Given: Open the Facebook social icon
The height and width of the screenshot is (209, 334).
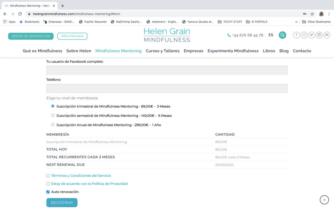Looking at the screenshot, I should click(296, 35).
